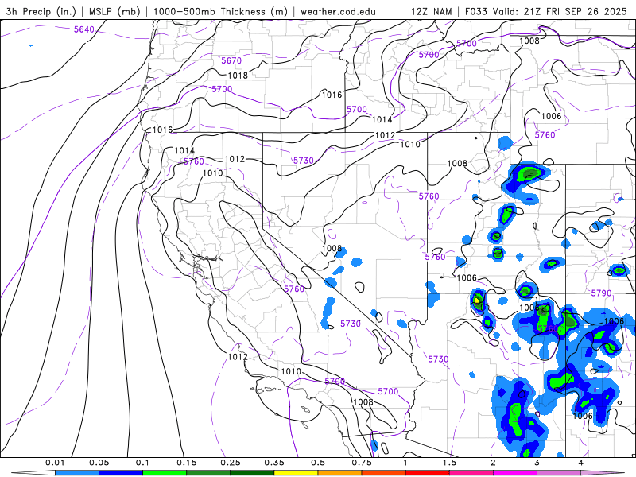Screen dimensions: 636x477
Task: Click the 0.25 legend value
Action: click(231, 463)
